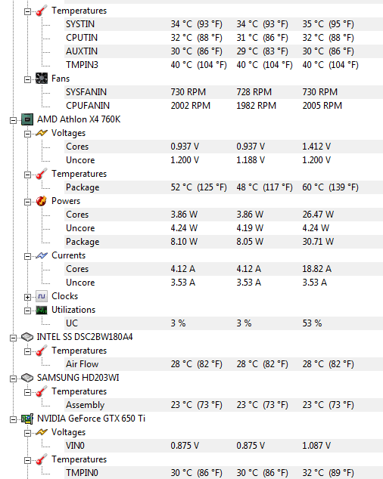Screen dimensions: 383x479
Task: Select the SYSFANIN fan row
Action: click(x=223, y=92)
